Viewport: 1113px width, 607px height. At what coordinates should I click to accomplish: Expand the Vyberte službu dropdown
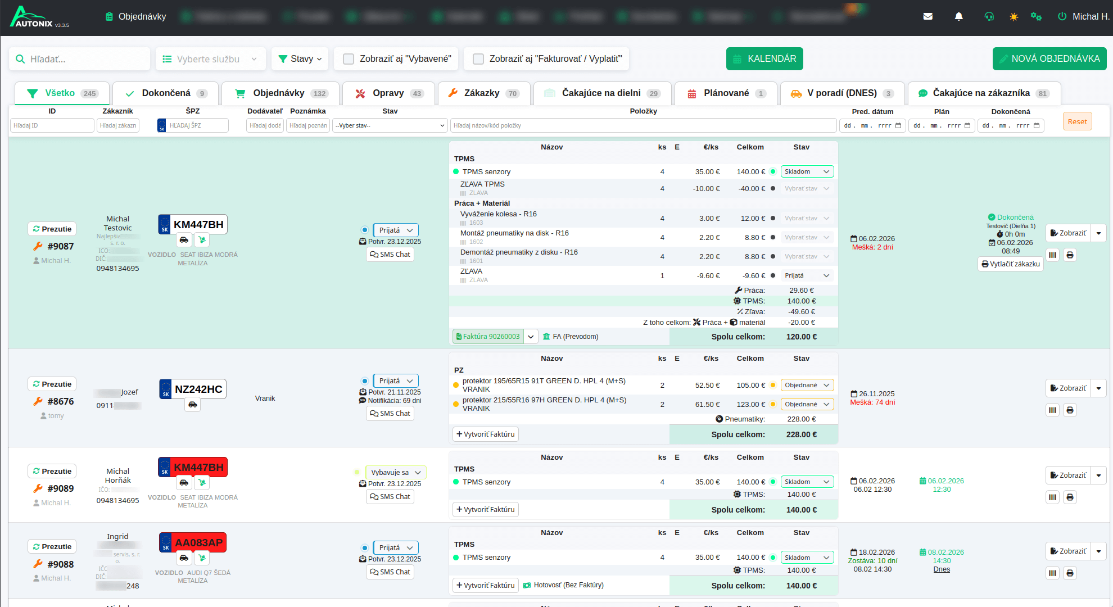(x=210, y=59)
